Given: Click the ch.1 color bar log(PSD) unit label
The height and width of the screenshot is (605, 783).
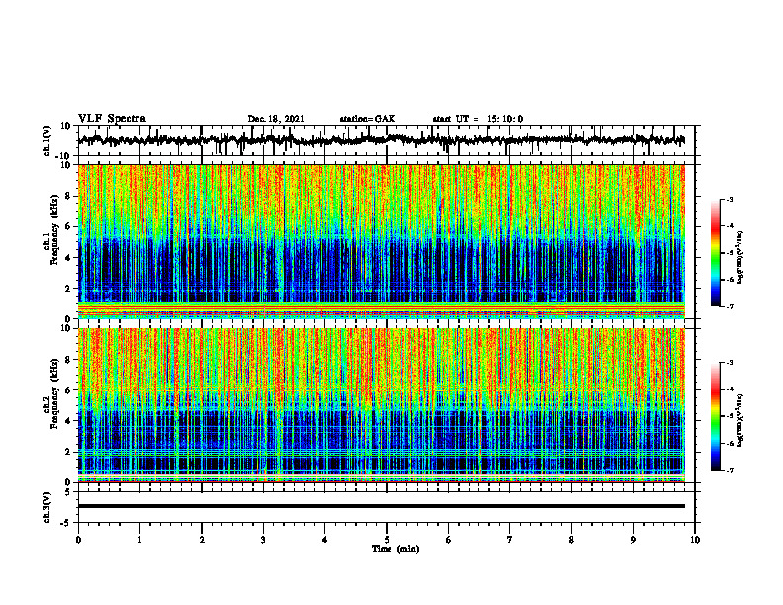Looking at the screenshot, I should [x=740, y=257].
